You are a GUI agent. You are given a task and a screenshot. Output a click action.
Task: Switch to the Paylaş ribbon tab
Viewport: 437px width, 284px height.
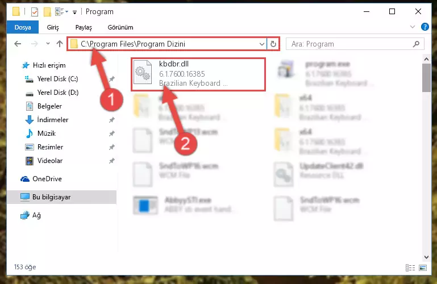(x=84, y=27)
